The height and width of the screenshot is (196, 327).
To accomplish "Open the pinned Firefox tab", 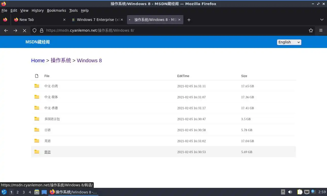I will [5, 20].
